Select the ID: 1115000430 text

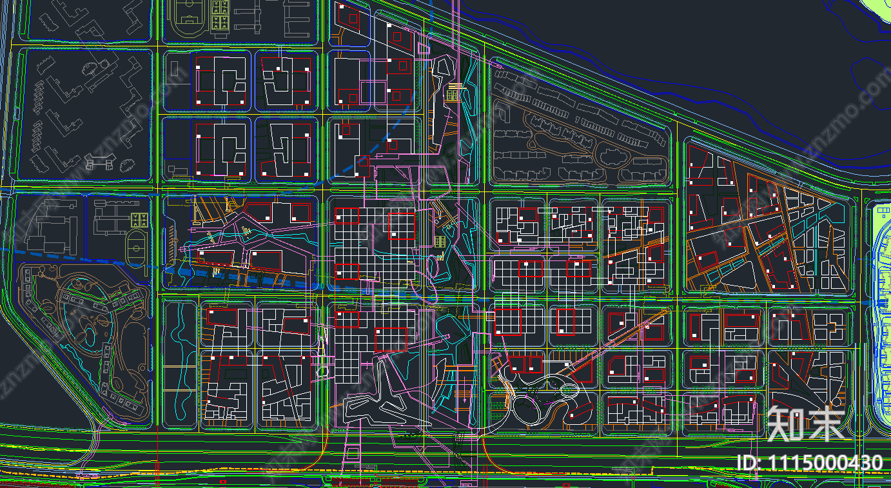click(x=809, y=463)
